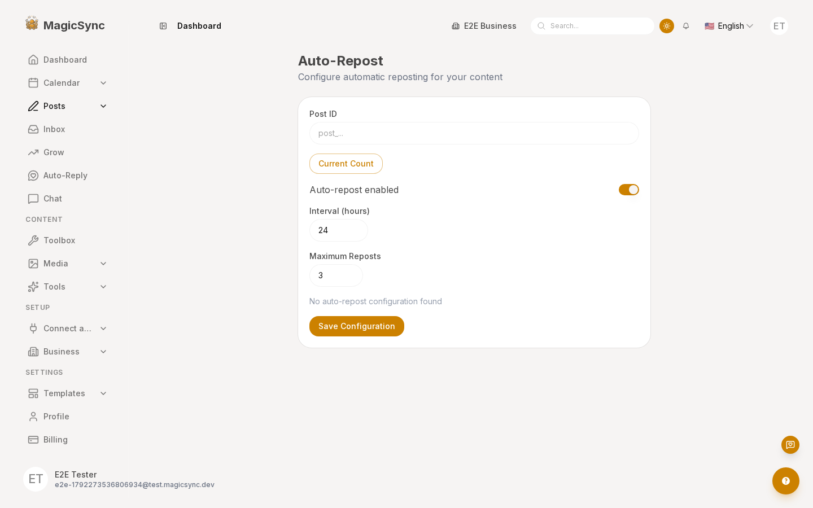Click the Dashboard home icon in sidebar
813x508 pixels.
(33, 60)
